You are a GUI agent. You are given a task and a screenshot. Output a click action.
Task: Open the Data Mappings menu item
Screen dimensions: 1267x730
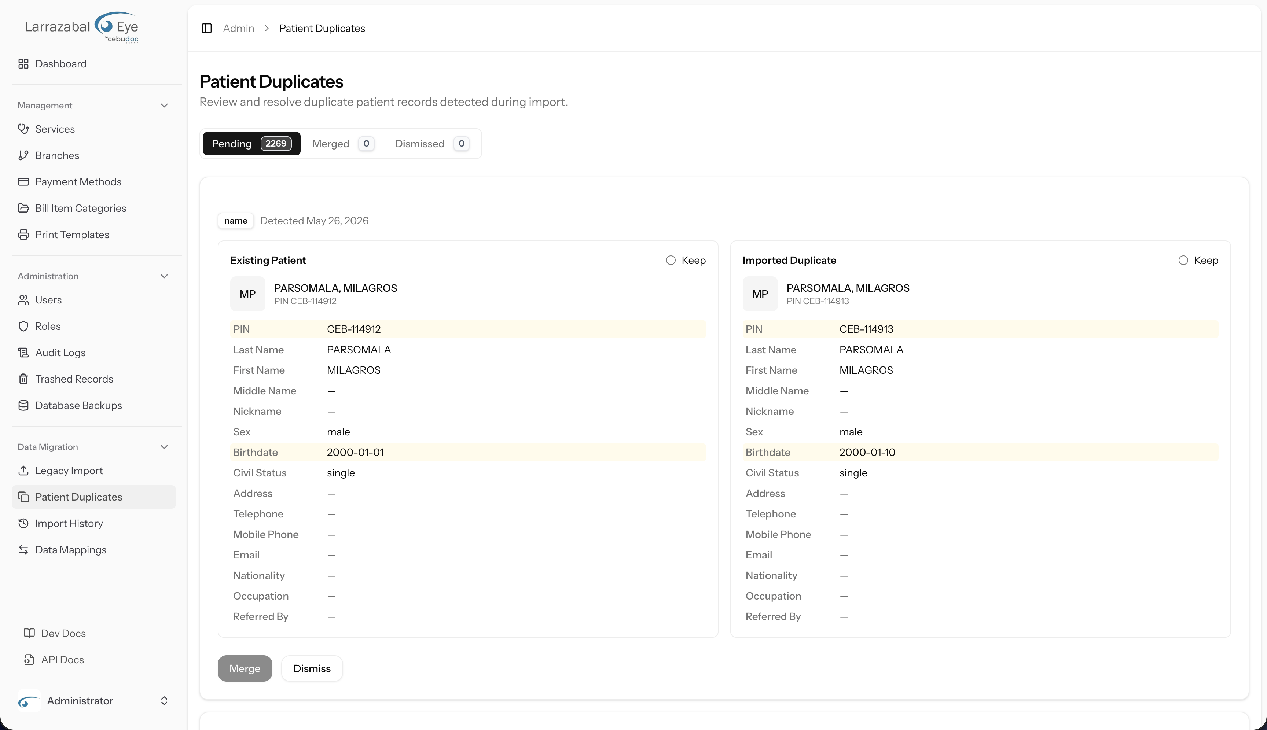pos(94,549)
